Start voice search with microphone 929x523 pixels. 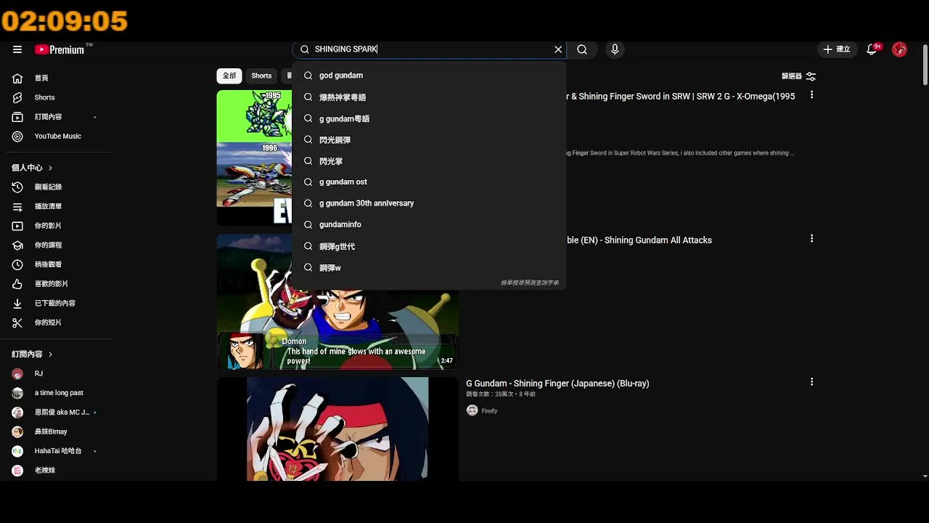pos(615,49)
